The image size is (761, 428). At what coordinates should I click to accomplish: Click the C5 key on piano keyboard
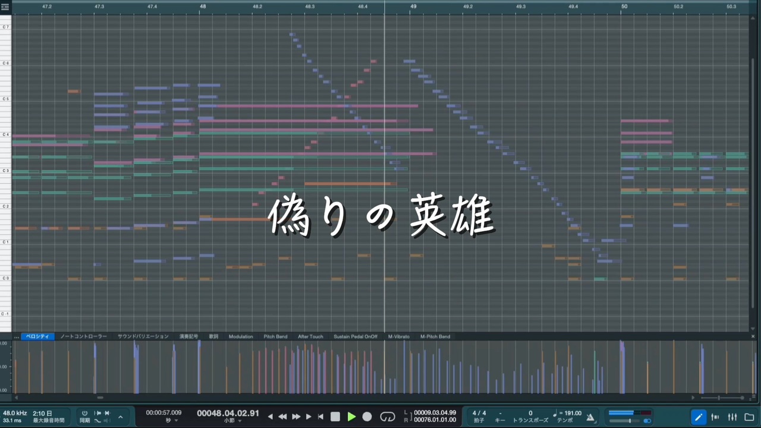tap(6, 99)
